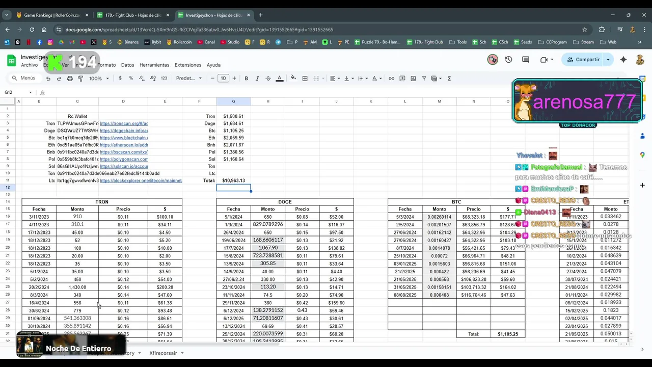Switch to 178.- Fight Club browser tab
This screenshot has width=652, height=367.
[132, 15]
